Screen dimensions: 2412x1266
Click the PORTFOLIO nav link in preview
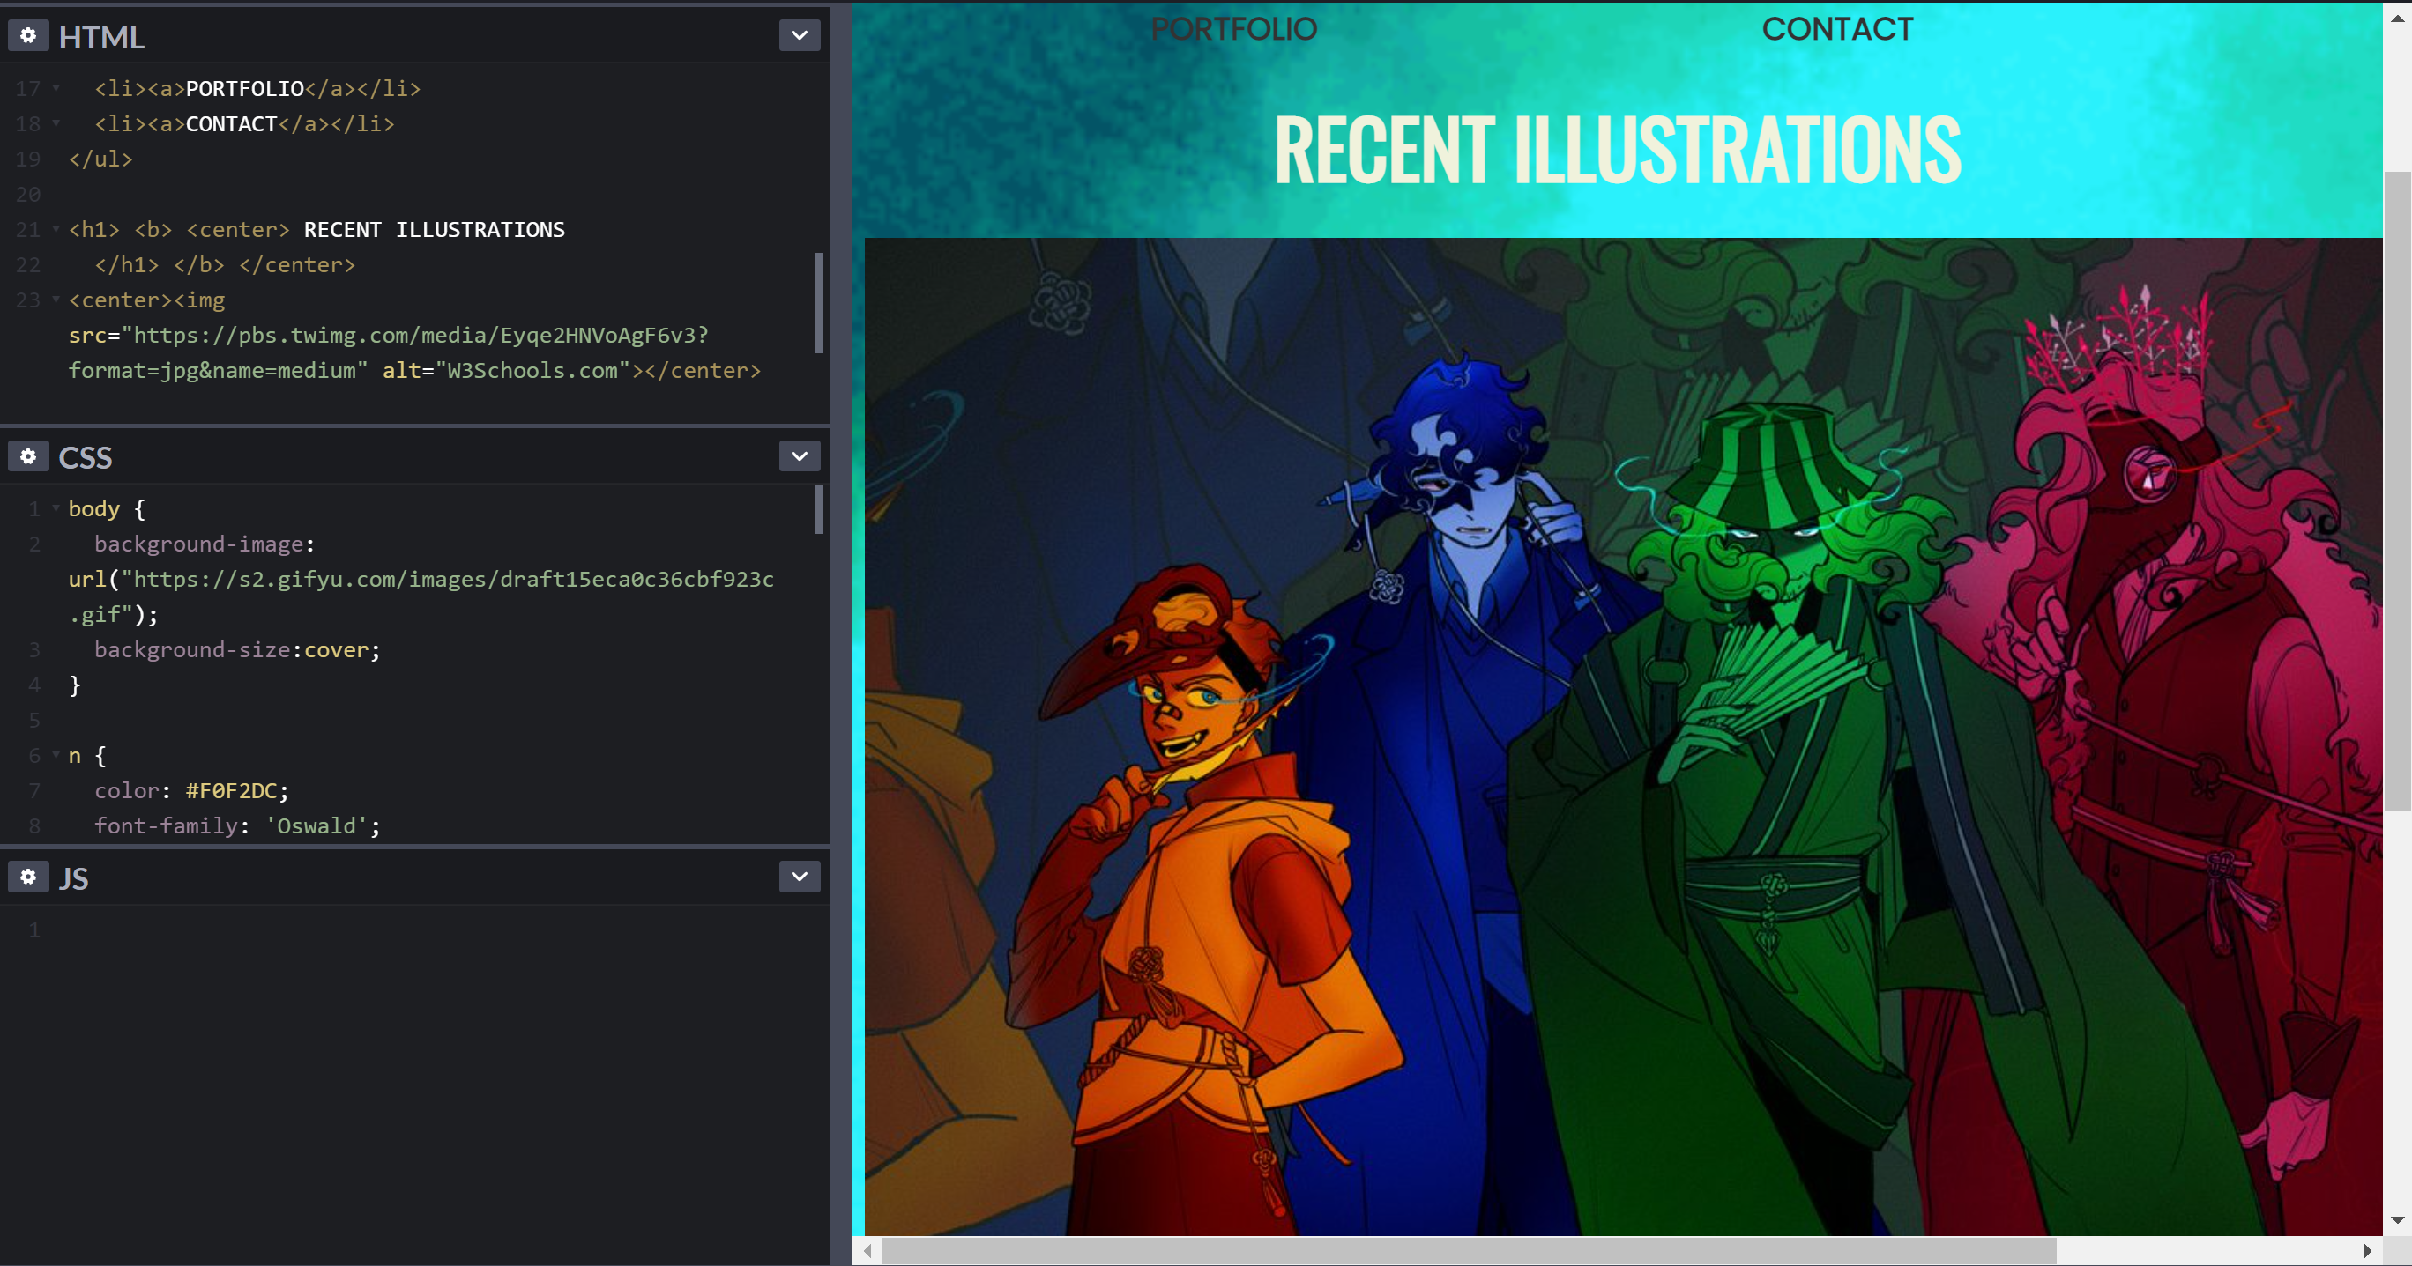click(x=1233, y=29)
